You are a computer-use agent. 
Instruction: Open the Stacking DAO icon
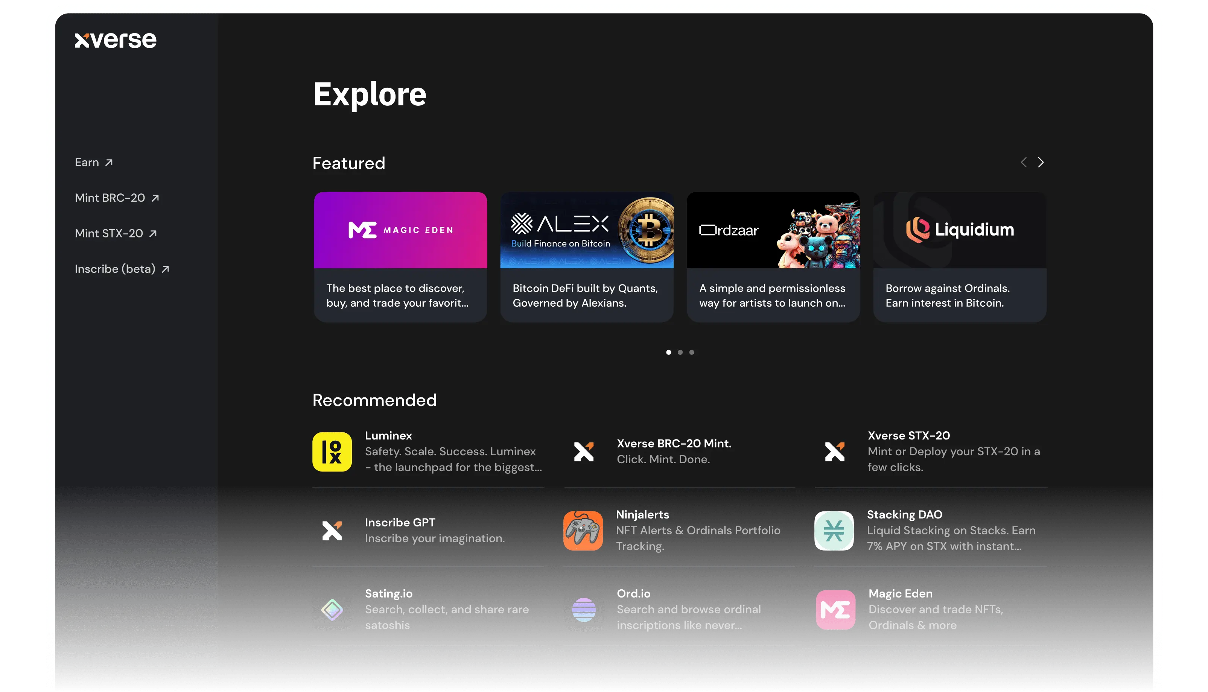point(834,531)
